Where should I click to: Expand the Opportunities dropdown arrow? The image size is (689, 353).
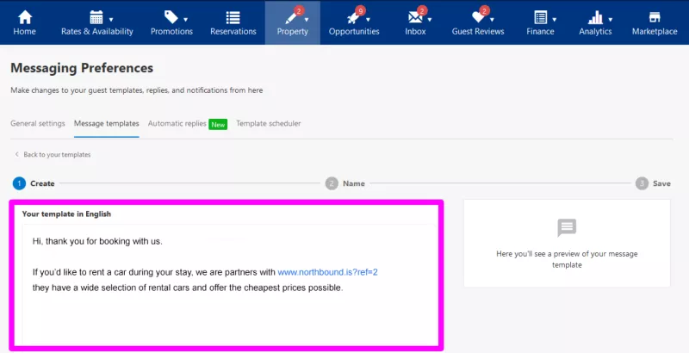[368, 19]
